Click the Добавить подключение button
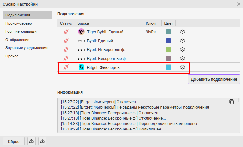Screen dimensions: 243x147 (x=214, y=79)
